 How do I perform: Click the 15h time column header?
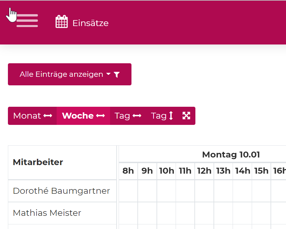[x=261, y=171]
